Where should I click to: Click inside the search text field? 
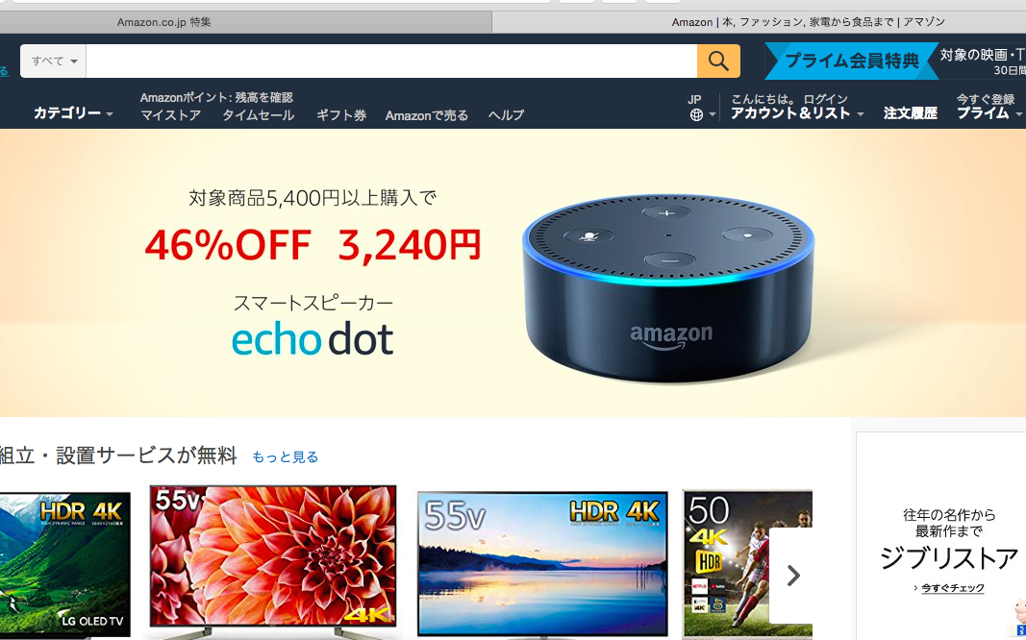click(x=391, y=61)
